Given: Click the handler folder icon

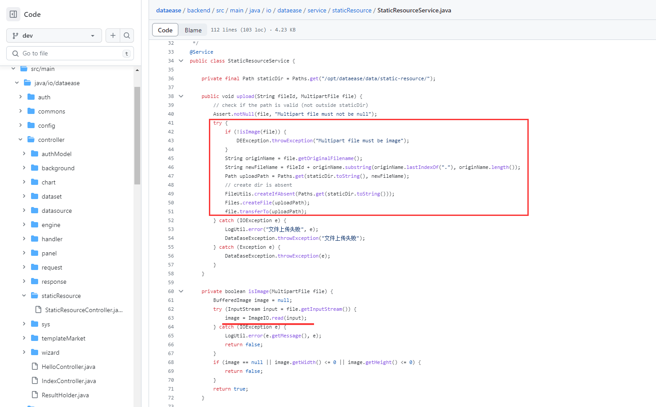Looking at the screenshot, I should point(35,239).
